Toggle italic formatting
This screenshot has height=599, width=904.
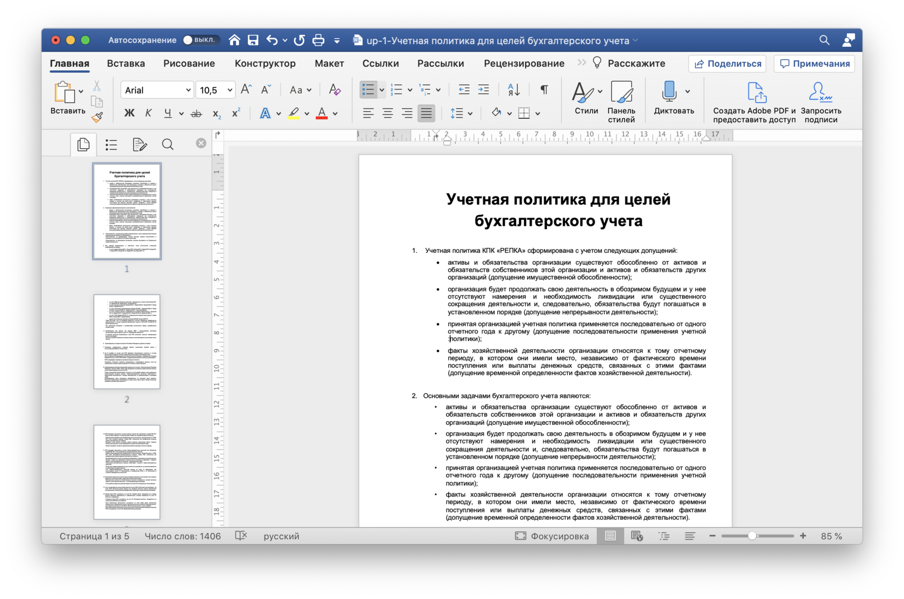149,113
